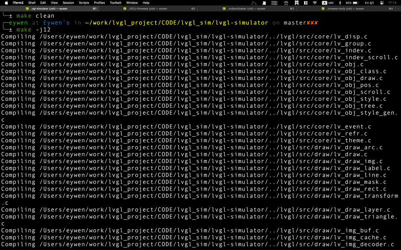Click the Wi-Fi status icon
Viewport: 401px width, 250px height.
click(315, 3)
